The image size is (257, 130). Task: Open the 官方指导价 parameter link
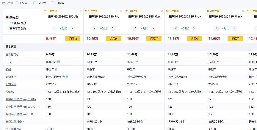pos(12,54)
